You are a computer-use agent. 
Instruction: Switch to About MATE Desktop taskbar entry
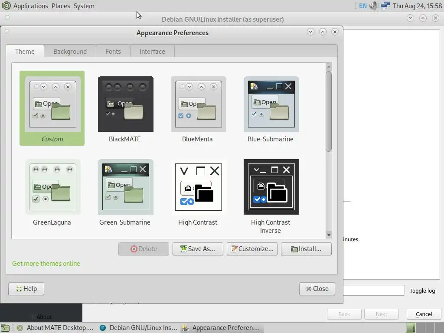click(x=55, y=328)
